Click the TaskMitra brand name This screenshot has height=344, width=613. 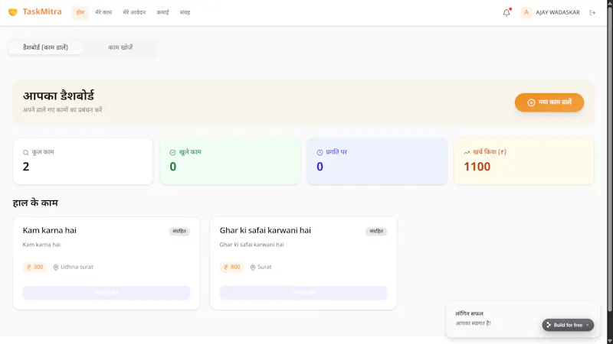point(42,11)
